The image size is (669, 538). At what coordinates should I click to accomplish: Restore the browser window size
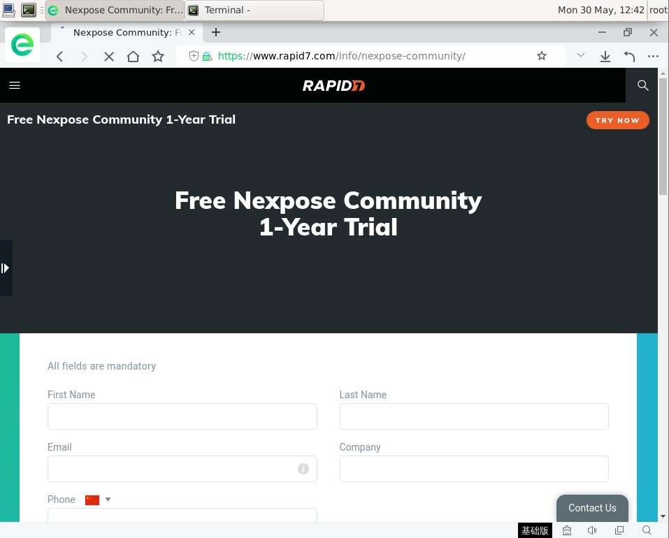point(628,32)
